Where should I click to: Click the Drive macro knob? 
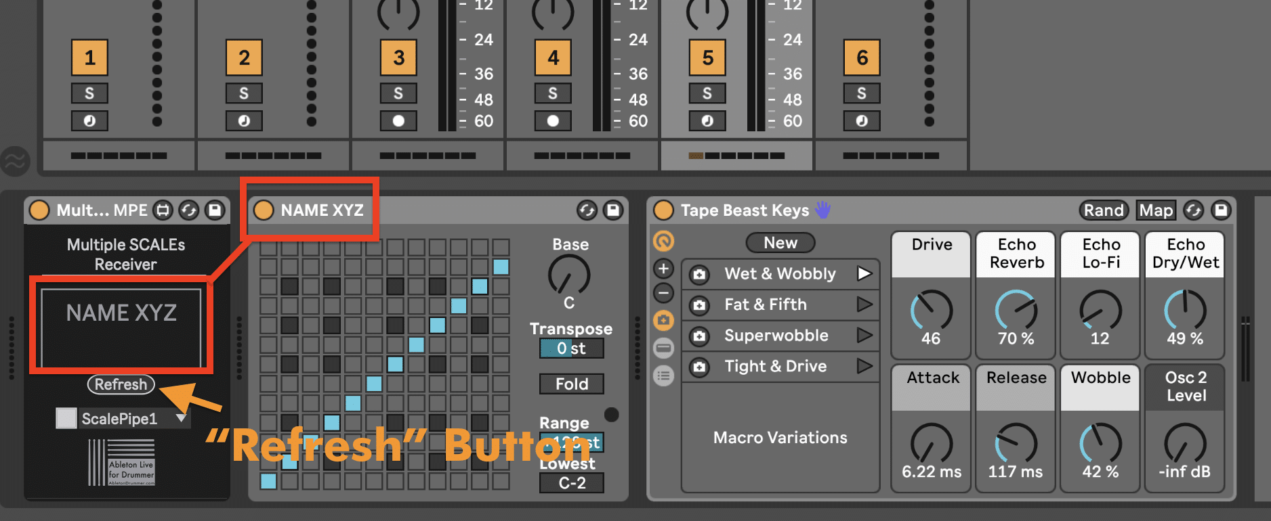click(x=931, y=311)
